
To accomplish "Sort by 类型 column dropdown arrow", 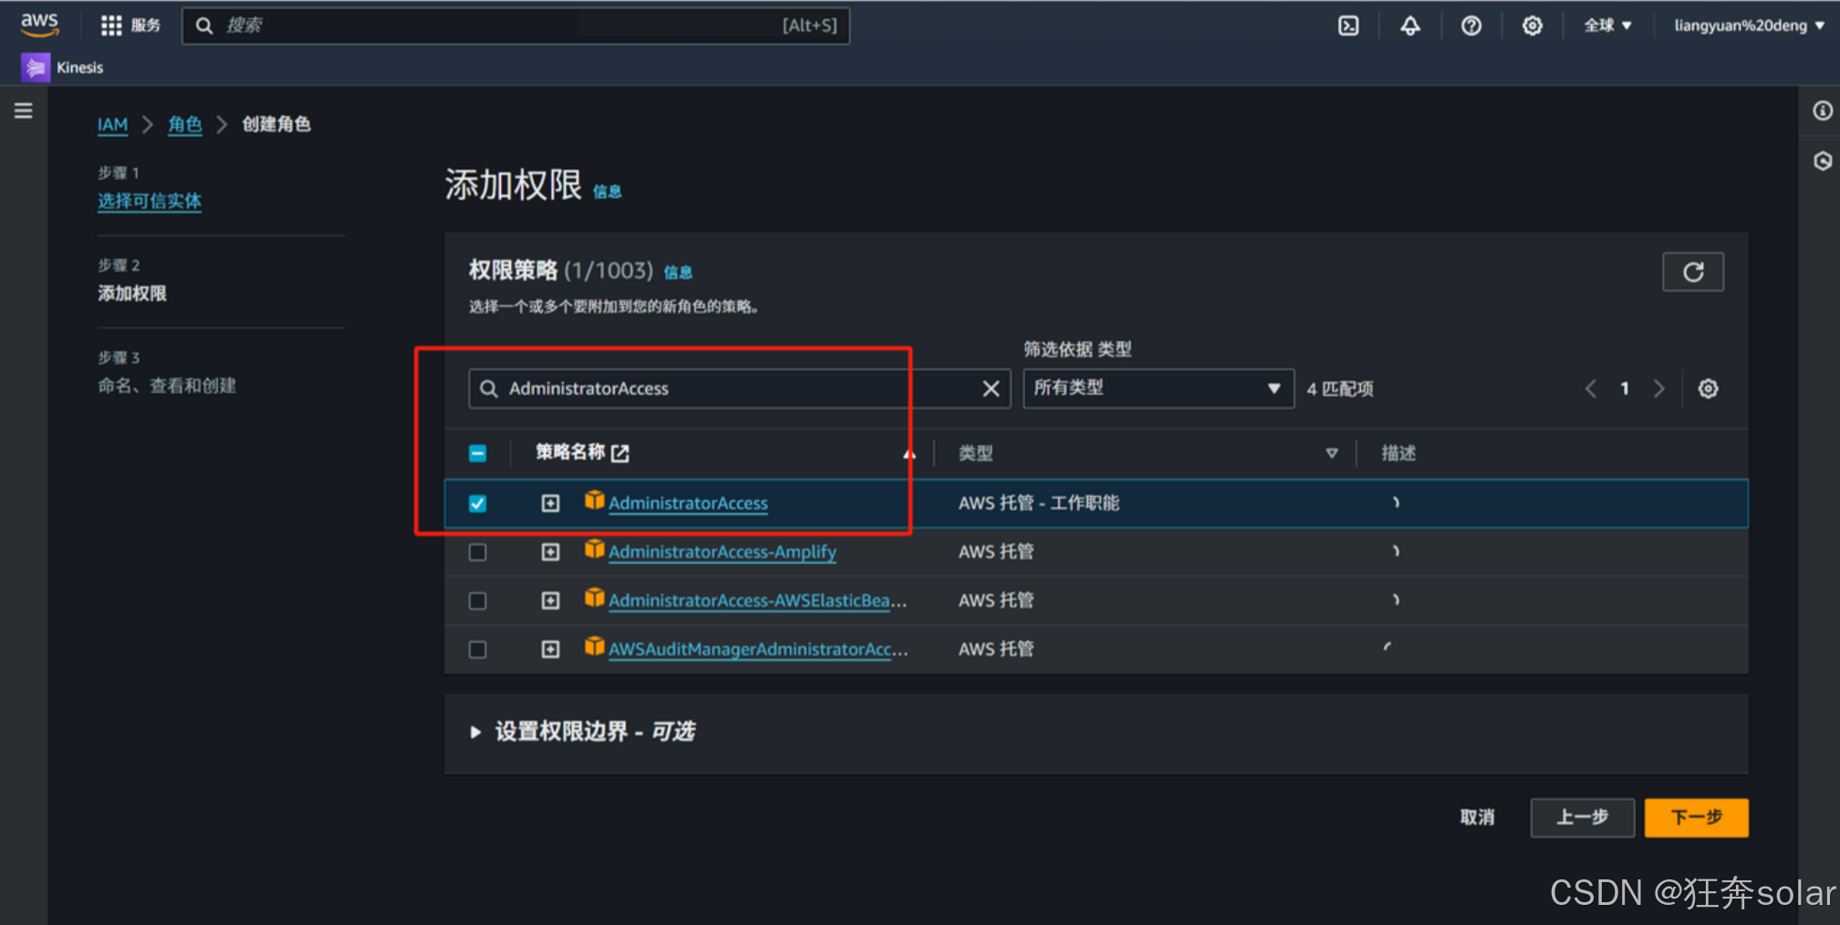I will point(1332,453).
